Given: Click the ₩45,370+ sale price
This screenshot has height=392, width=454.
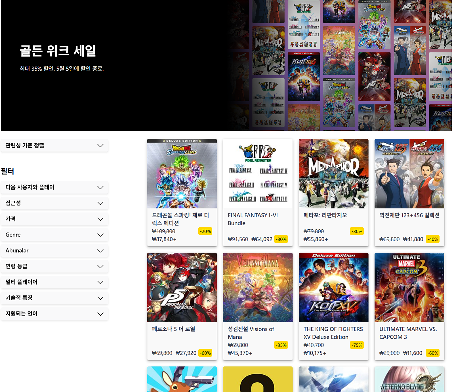Looking at the screenshot, I should click(x=240, y=353).
